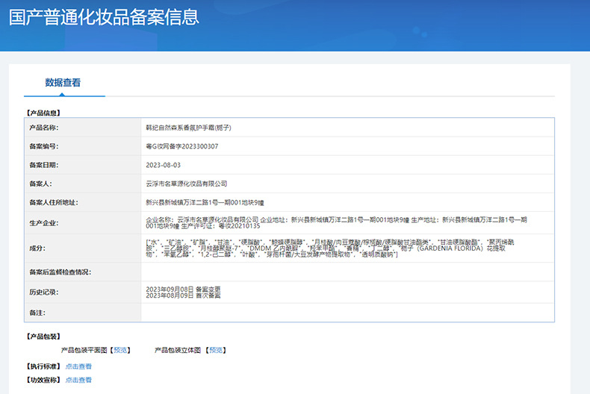The height and width of the screenshot is (394, 590).
Task: Select the ingredients list text
Action: point(330,248)
